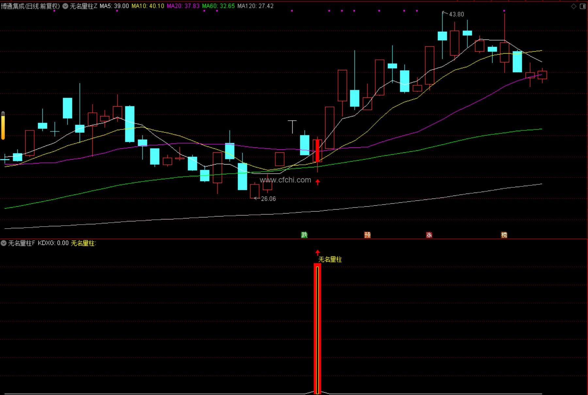588x395 pixels.
Task: Select the MA5: 39.00 moving average label
Action: pos(114,6)
